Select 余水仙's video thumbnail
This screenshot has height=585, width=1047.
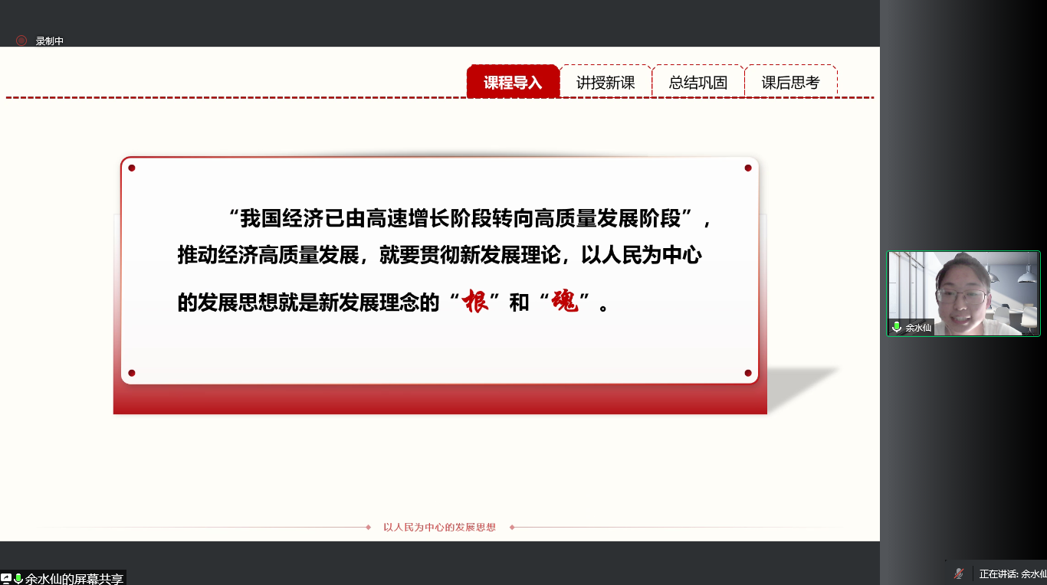963,293
